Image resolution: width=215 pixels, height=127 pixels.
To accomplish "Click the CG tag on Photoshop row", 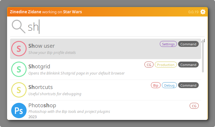I will click(194, 106).
